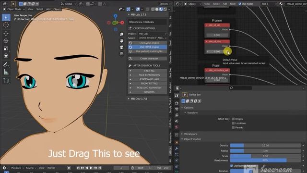Expand the ASSETS AND HAIR section
Image resolution: width=307 pixels, height=173 pixels.
pyautogui.click(x=147, y=79)
